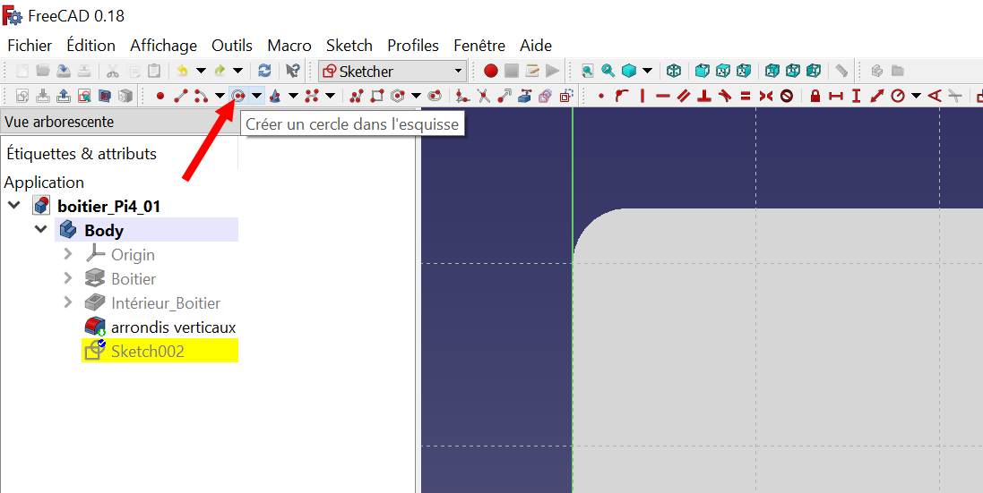Open the B-spline tool dropdown arrow

tap(330, 97)
